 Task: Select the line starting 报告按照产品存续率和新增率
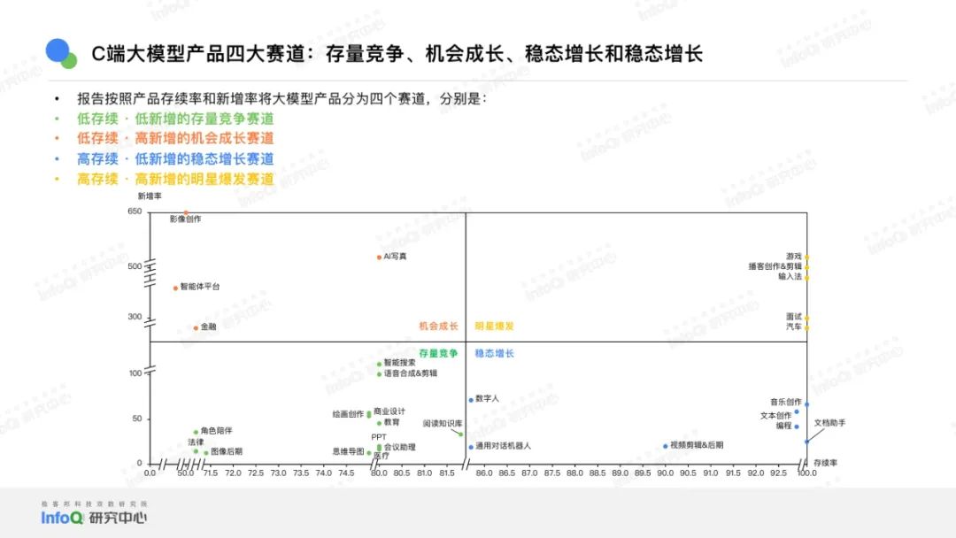click(x=281, y=99)
